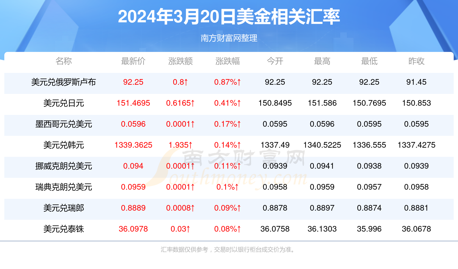Screen dimensions: 458x269
Task: Click the change amount 0.0008↑
Action: point(180,208)
